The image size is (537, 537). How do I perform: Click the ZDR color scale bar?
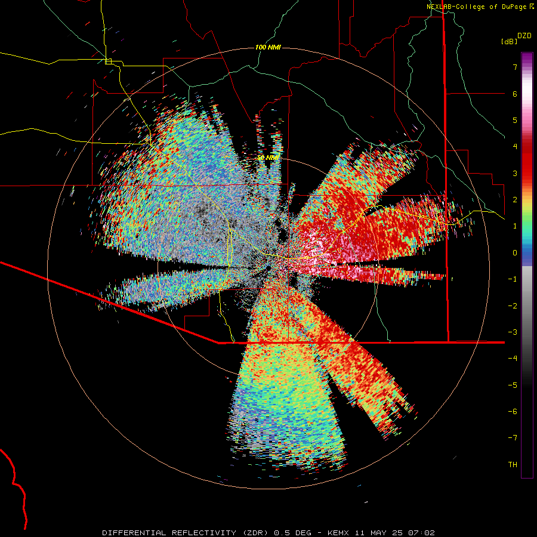click(527, 265)
